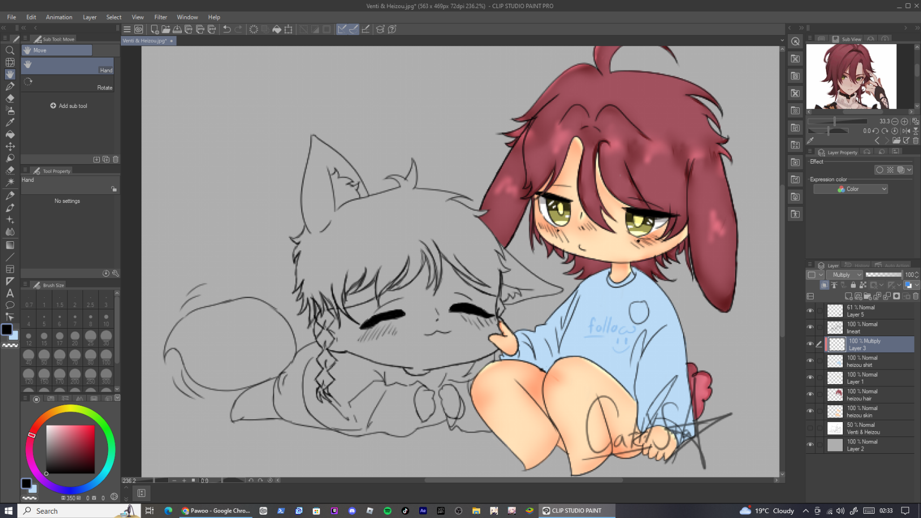
Task: Hide the lineart layer
Action: 810,328
